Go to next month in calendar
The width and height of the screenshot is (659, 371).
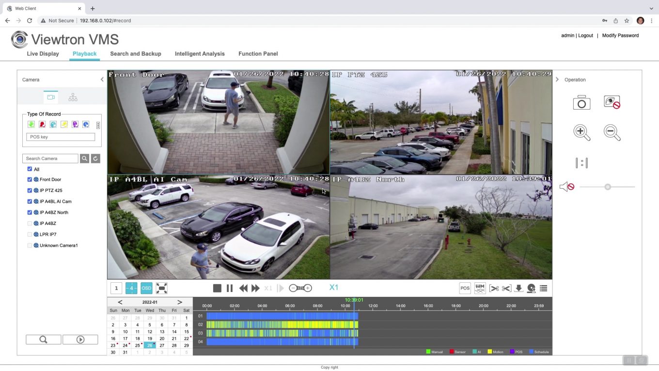[180, 302]
